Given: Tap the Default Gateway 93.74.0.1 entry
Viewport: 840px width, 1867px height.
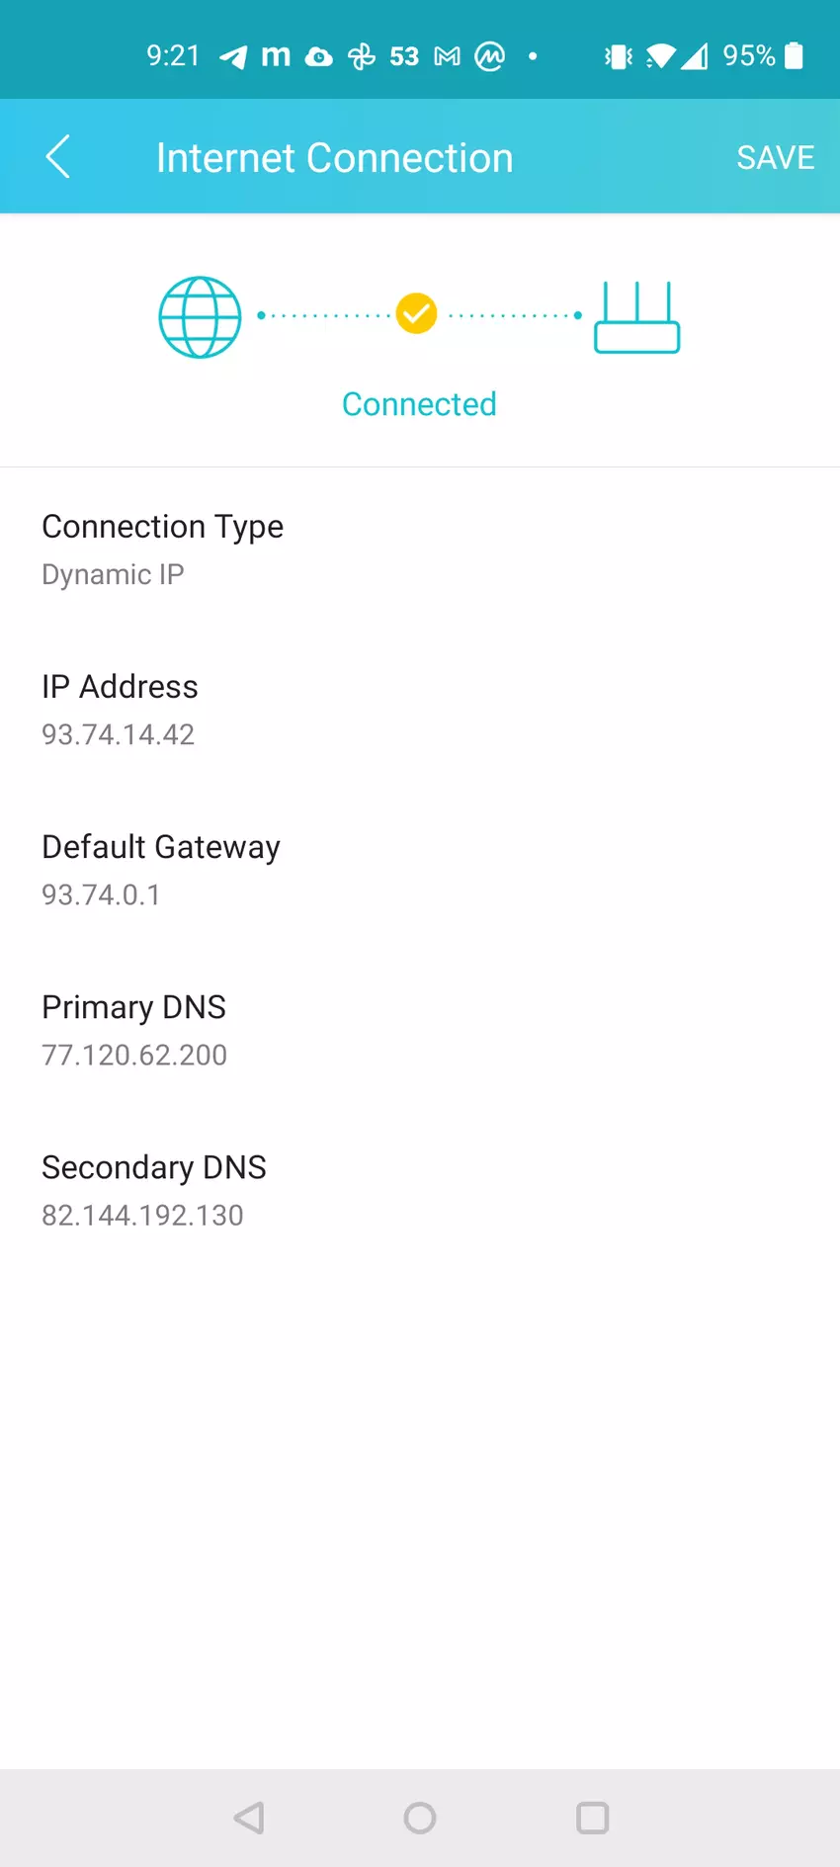Looking at the screenshot, I should click(x=101, y=894).
